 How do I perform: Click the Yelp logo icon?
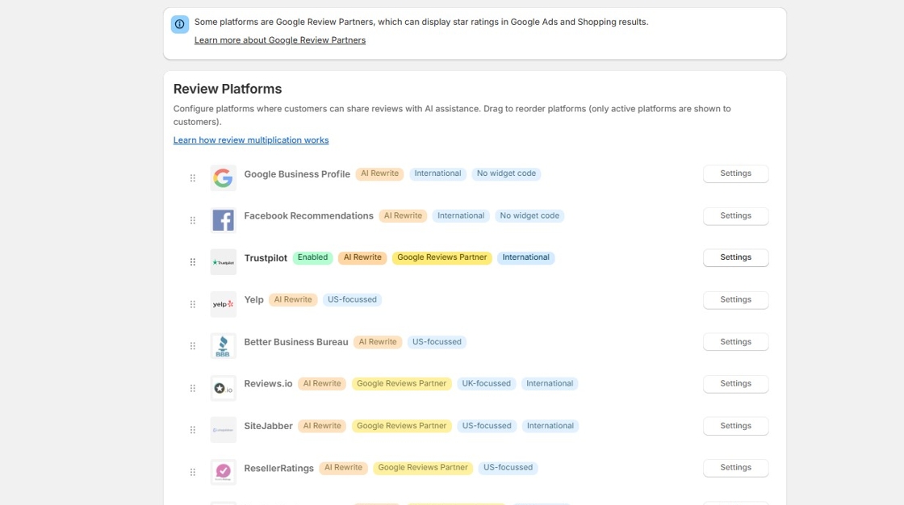point(223,303)
